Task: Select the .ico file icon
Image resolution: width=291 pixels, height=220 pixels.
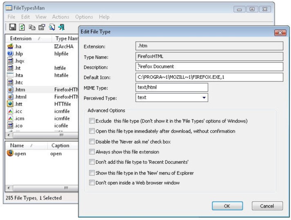Action: click(10, 125)
